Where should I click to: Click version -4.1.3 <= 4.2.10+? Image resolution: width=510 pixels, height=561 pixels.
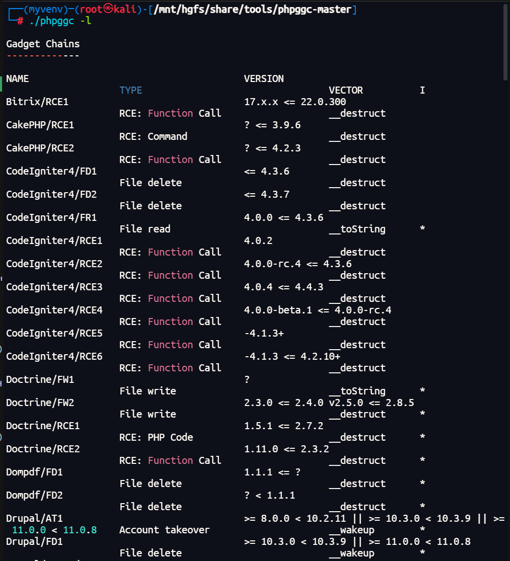(292, 356)
